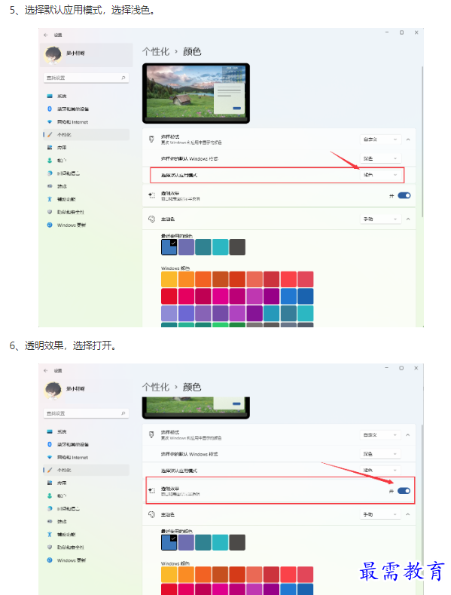Click the search settings field in step 6 window
The image size is (451, 595).
tap(87, 413)
